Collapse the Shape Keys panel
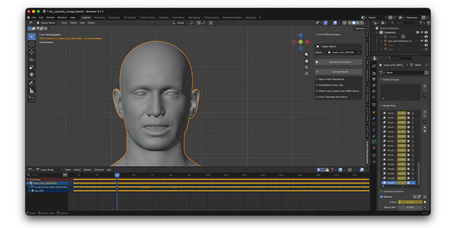This screenshot has width=456, height=228. [x=381, y=106]
